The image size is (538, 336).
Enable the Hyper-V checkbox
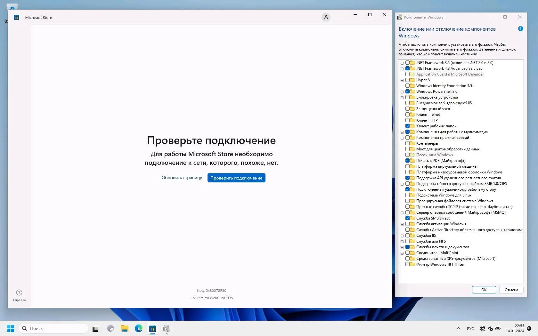click(x=407, y=80)
